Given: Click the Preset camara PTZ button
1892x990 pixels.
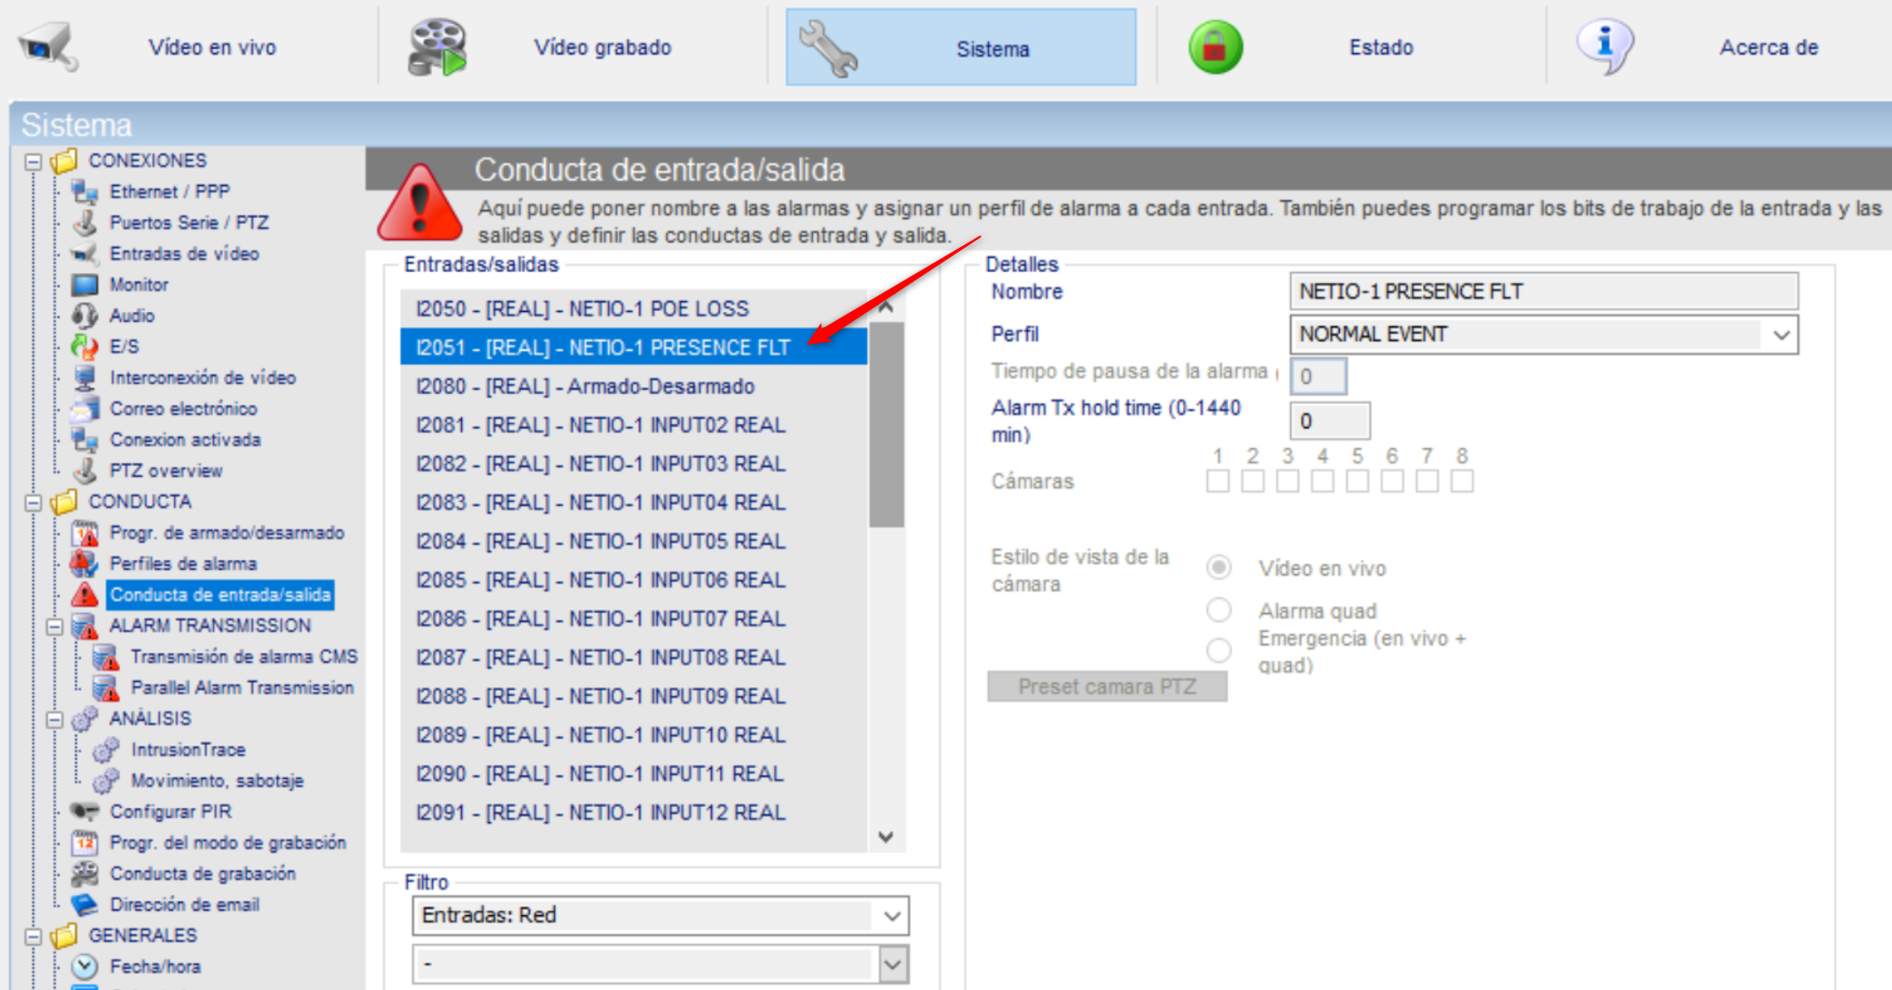Looking at the screenshot, I should 1107,687.
